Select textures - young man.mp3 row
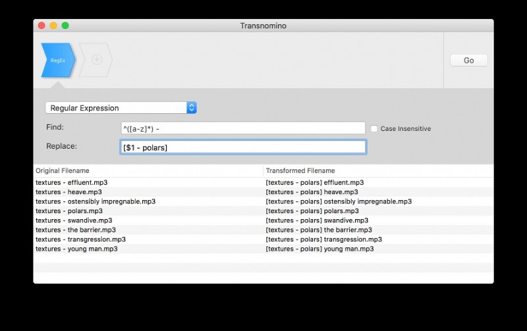527x331 pixels. coord(76,249)
